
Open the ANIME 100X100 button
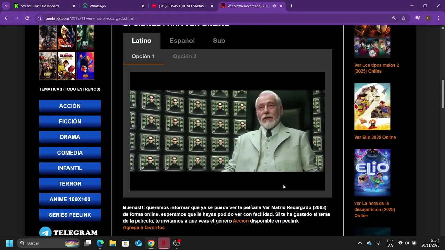pos(70,199)
